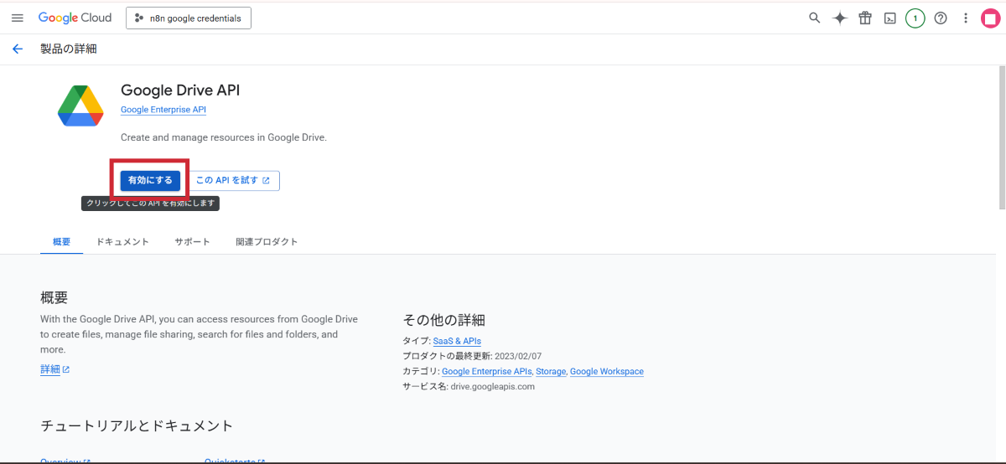Viewport: 1006px width, 464px height.
Task: Open the main navigation hamburger menu
Action: (x=18, y=18)
